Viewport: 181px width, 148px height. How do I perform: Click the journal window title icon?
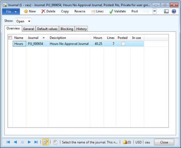(x=5, y=5)
